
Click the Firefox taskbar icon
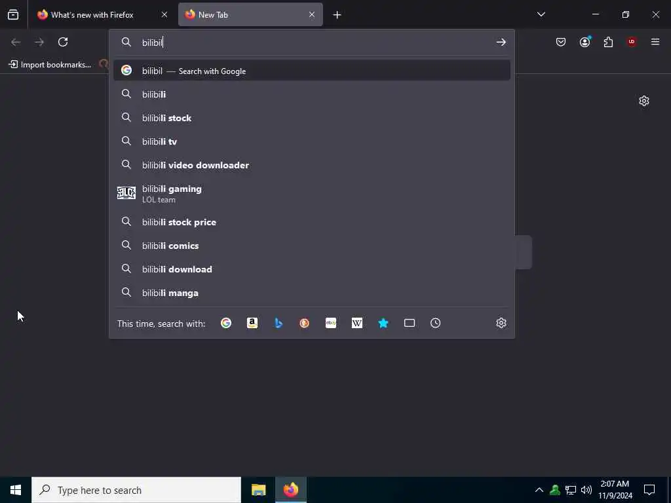(290, 490)
